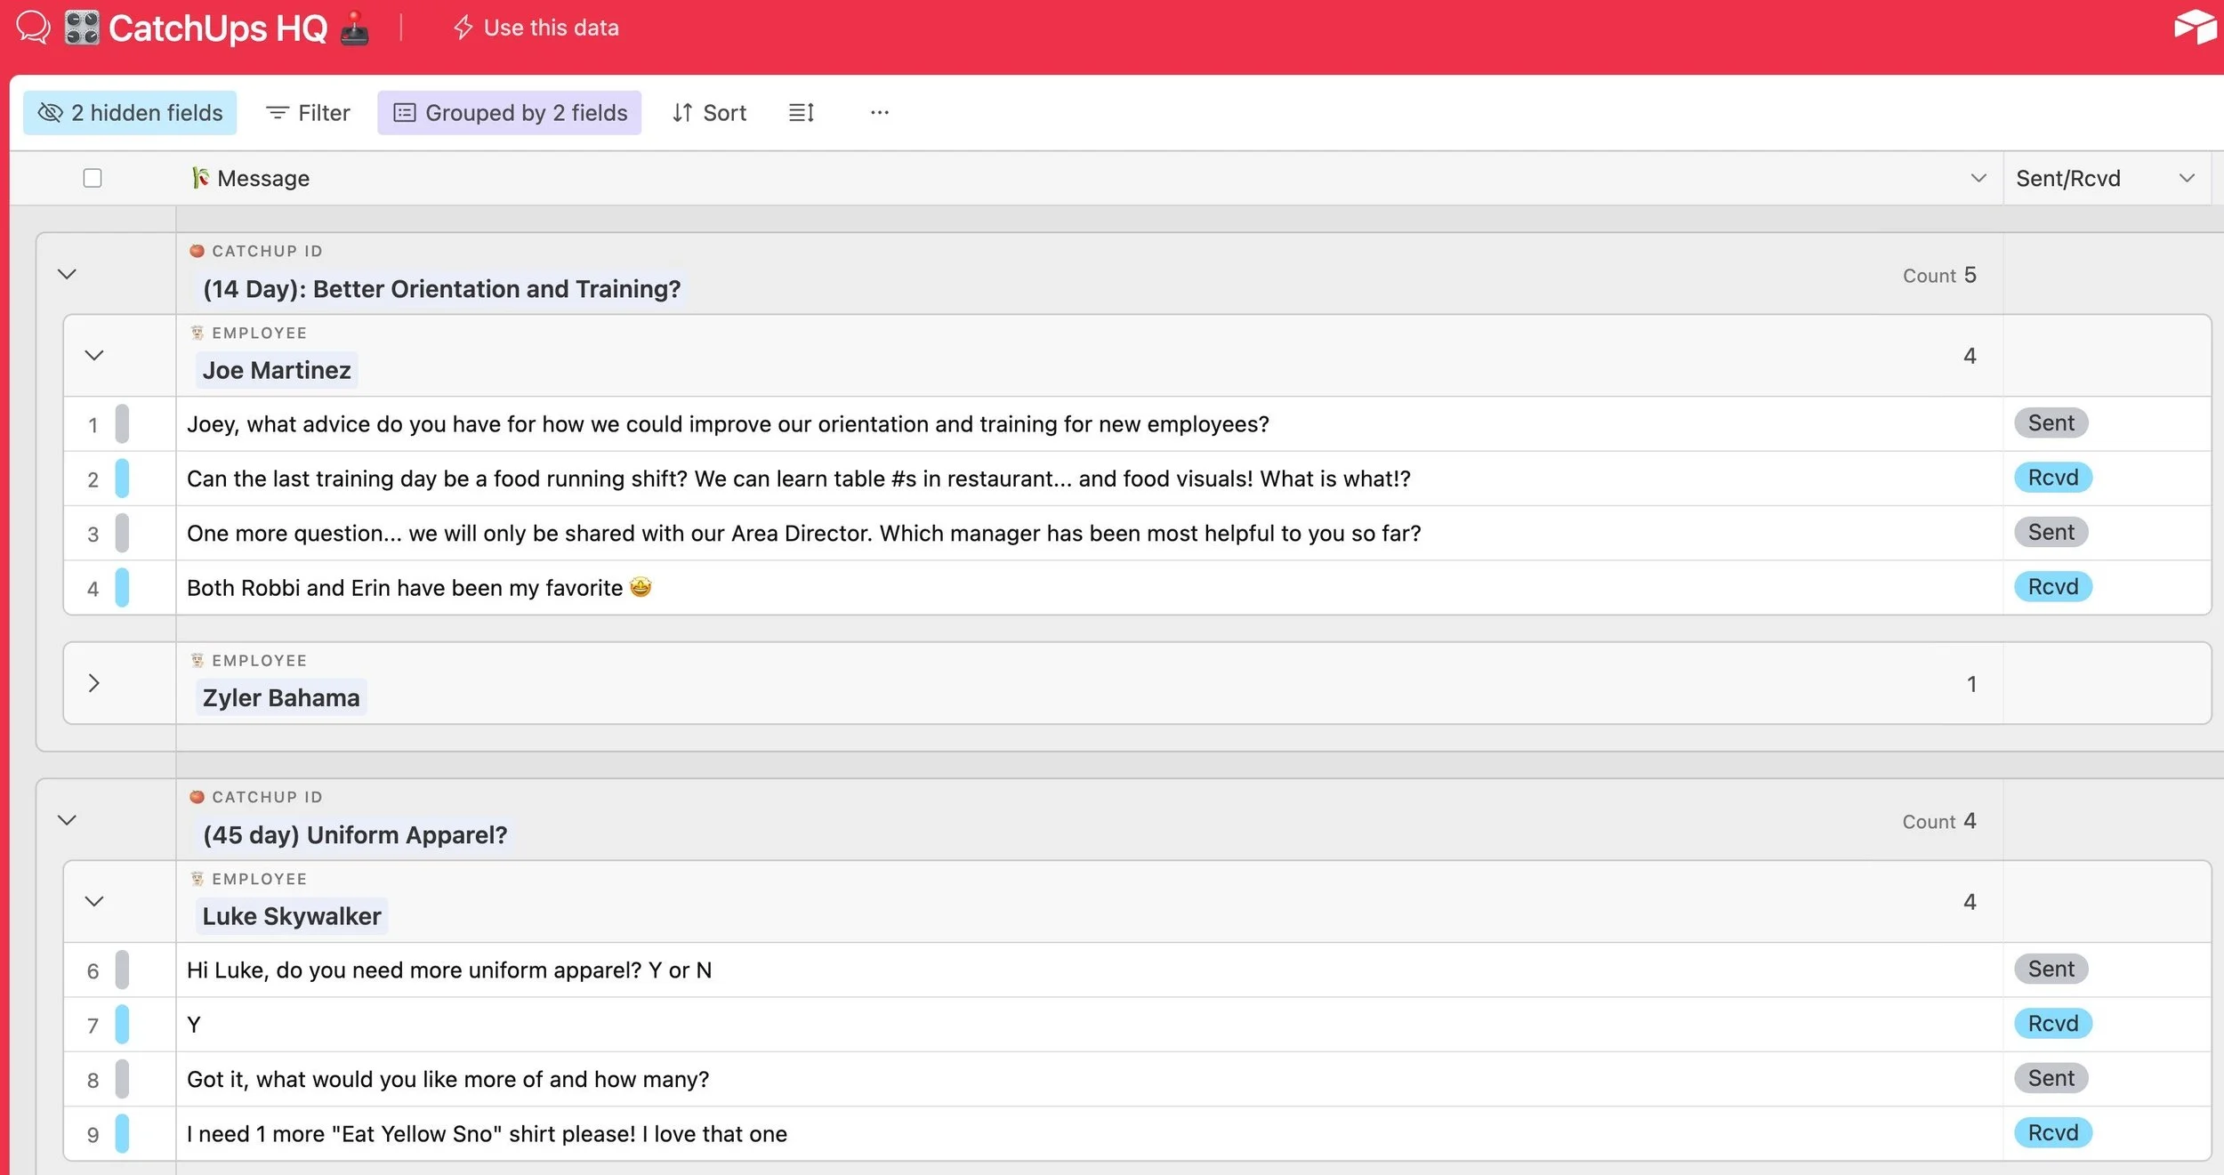2224x1175 pixels.
Task: Open the Sent/Rcvd column dropdown arrow
Action: tap(2186, 178)
